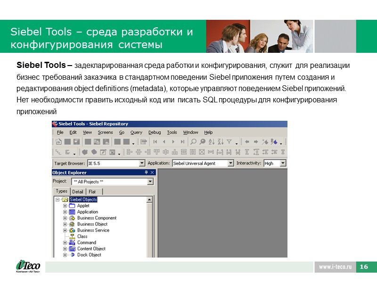The height and width of the screenshot is (283, 377).
Task: Expand the Dock Object tree node
Action: 65,255
